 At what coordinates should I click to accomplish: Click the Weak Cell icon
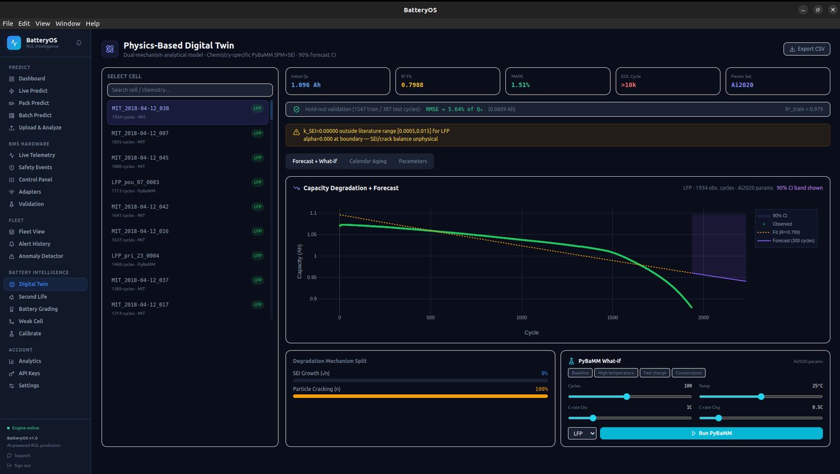click(12, 321)
